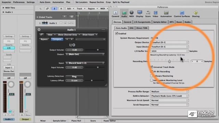
Task: Adjust Output channel pan knob
Action: click(27, 84)
